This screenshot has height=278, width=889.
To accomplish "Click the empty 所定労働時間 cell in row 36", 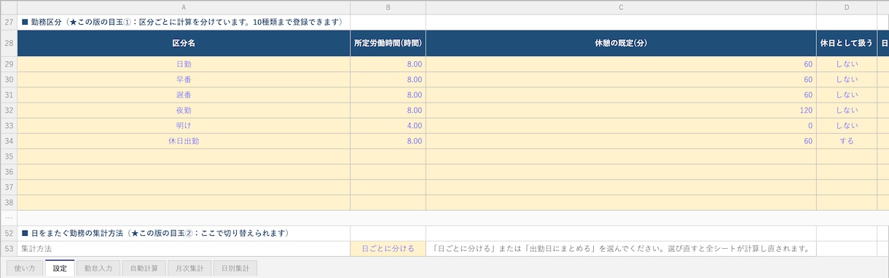I will tap(388, 171).
